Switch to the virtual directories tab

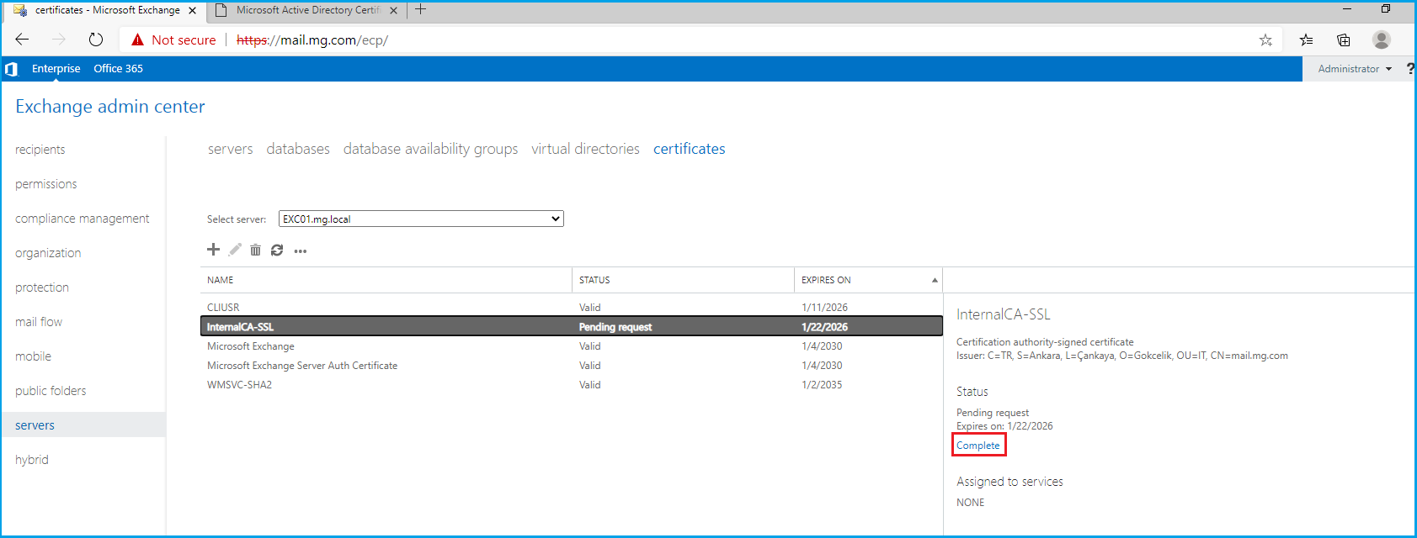coord(585,149)
